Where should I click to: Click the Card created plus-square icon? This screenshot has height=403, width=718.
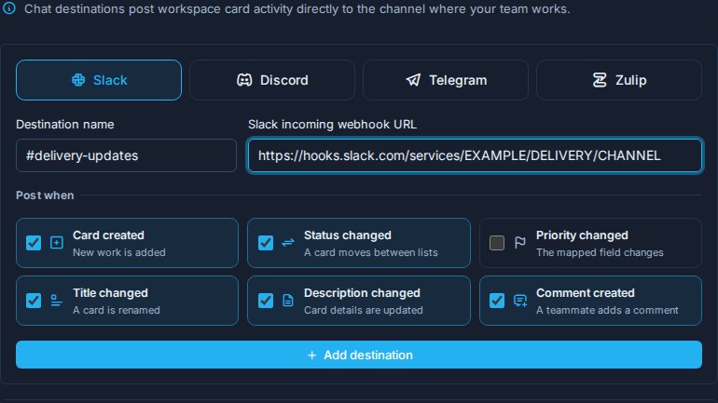[x=56, y=243]
